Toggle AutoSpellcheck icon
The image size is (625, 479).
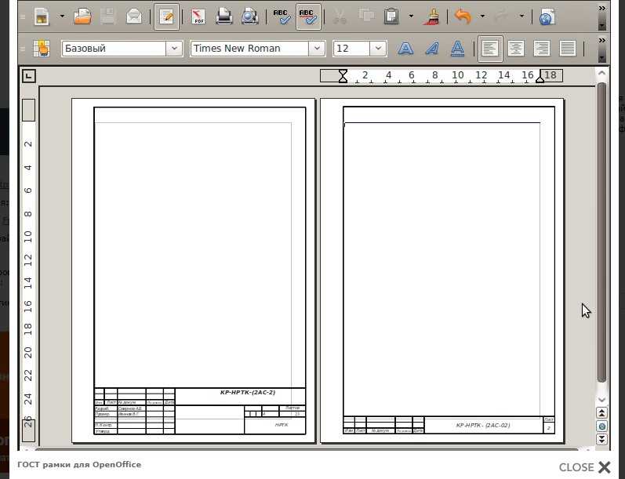[x=308, y=16]
